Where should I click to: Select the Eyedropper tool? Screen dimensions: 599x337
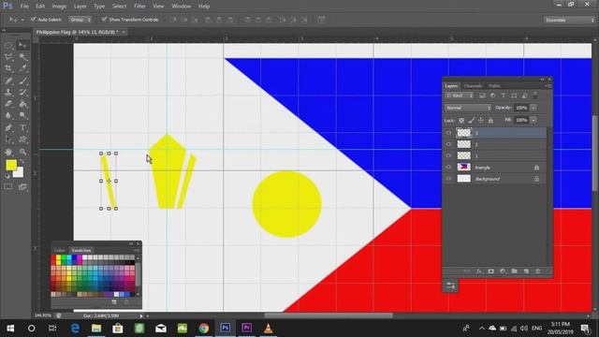pyautogui.click(x=22, y=68)
